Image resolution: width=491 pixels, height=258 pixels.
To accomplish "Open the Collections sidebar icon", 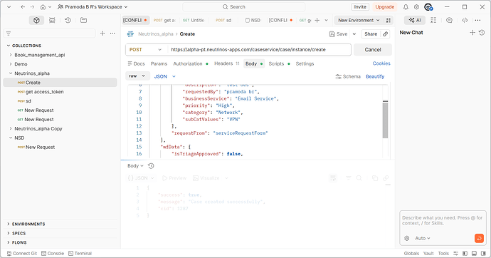I will (36, 21).
